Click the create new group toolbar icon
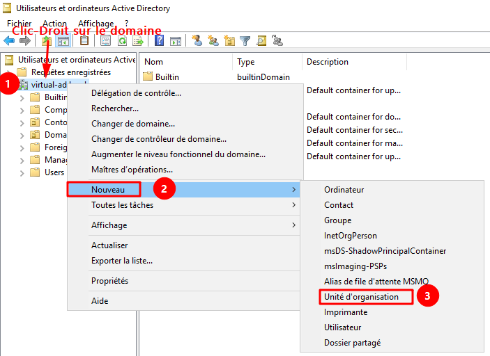This screenshot has width=490, height=356. point(213,41)
